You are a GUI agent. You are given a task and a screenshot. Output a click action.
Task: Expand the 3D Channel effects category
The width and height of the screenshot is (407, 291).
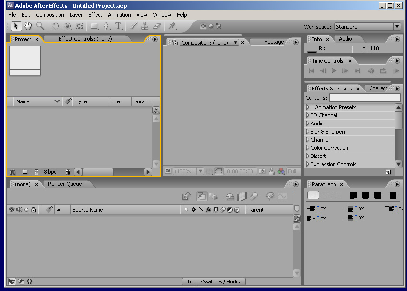point(308,115)
